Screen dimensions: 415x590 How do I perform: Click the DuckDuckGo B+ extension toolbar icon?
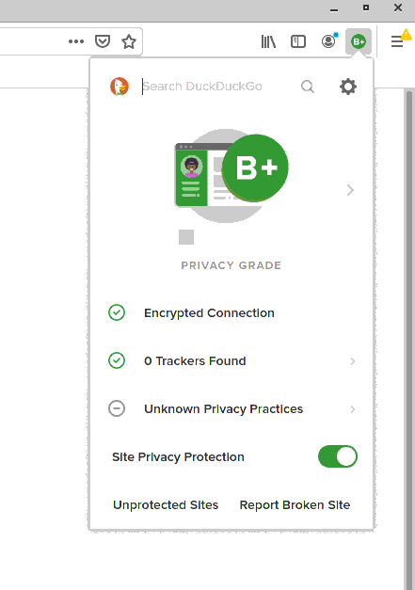pyautogui.click(x=359, y=41)
